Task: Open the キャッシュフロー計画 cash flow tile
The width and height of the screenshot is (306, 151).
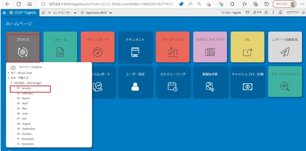Action: coord(247,82)
